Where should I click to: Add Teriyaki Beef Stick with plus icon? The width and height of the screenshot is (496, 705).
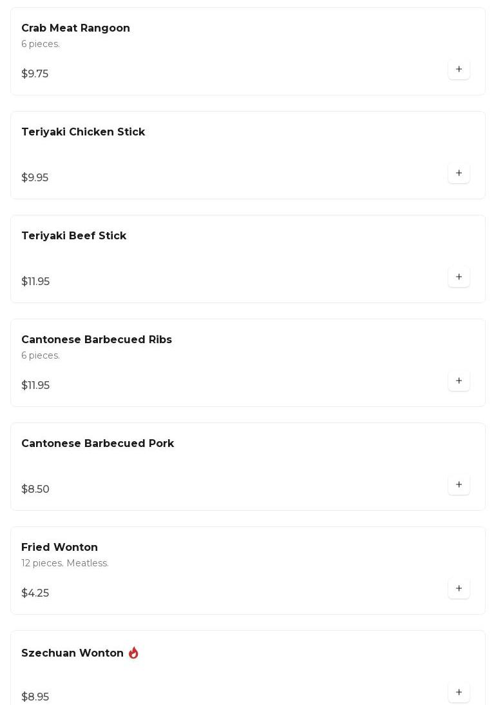(459, 277)
